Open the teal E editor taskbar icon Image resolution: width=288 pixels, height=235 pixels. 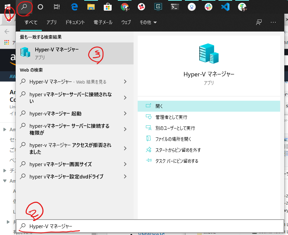158,7
